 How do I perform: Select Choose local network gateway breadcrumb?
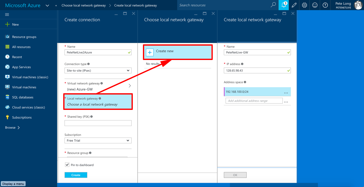click(84, 5)
